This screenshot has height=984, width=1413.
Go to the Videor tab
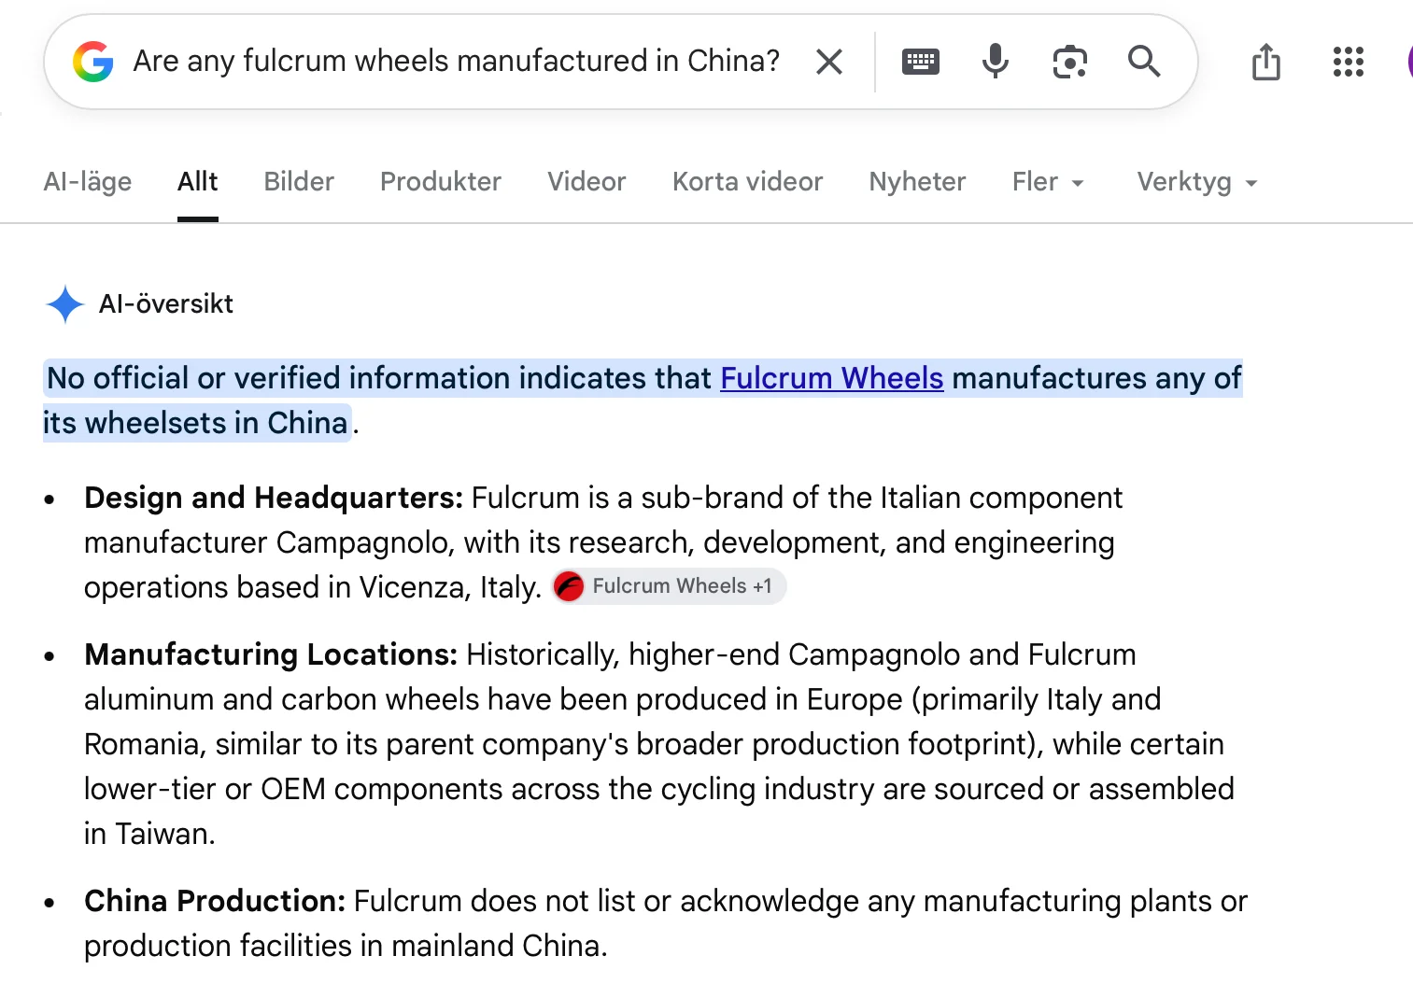coord(586,182)
